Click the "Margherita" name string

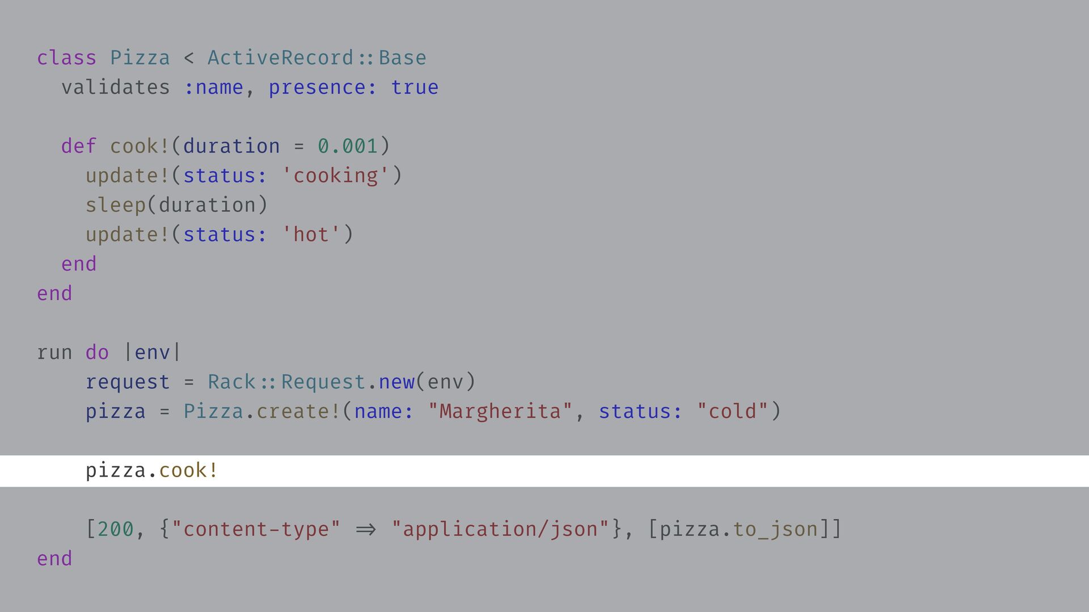500,411
